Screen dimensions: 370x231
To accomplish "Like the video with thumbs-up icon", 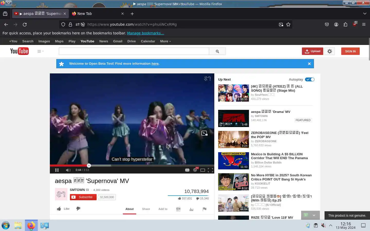I will [x=59, y=209].
